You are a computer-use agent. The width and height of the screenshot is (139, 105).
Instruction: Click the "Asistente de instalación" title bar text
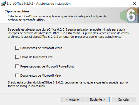(53, 4)
